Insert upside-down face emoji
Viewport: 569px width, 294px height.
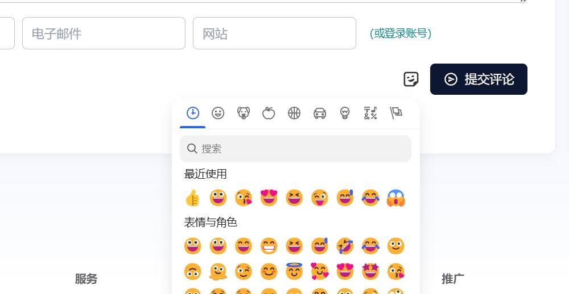click(193, 271)
